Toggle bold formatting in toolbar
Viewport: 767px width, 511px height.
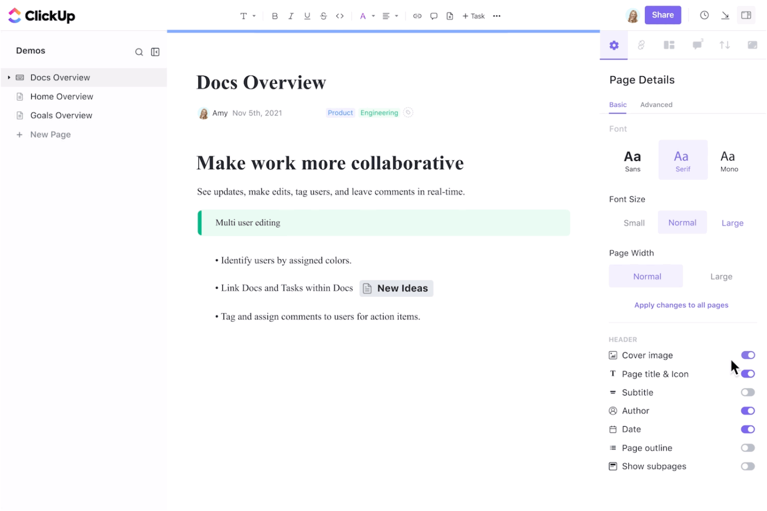coord(274,16)
